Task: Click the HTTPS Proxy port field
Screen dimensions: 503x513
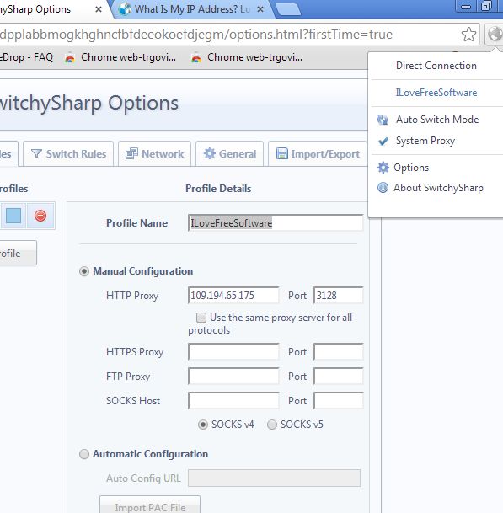Action: [338, 352]
